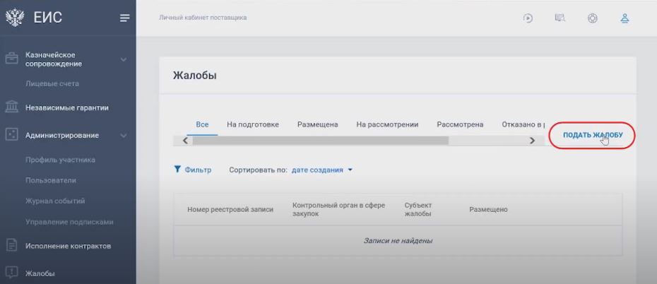Screen dimensions: 657x284
Task: Open Независимые гарантии menu item
Action: click(67, 107)
